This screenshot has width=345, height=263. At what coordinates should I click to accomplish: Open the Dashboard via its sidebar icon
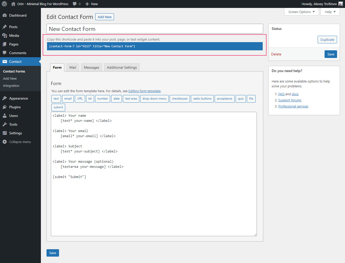click(5, 15)
